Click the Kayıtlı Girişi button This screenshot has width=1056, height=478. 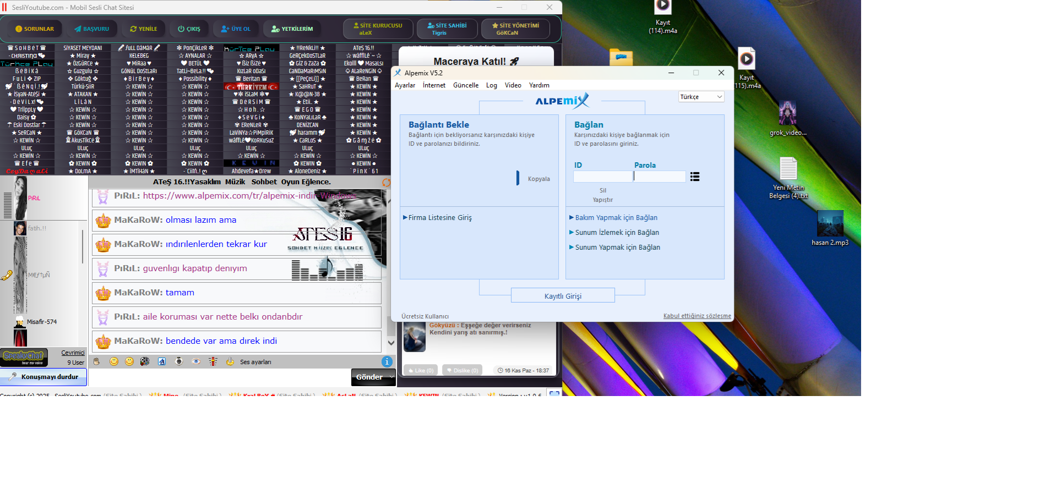(563, 295)
